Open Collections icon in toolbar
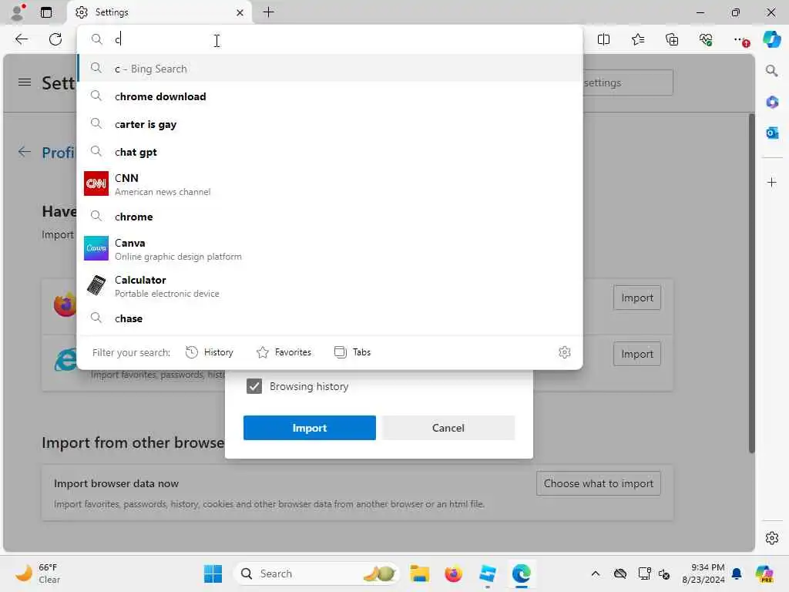 pos(672,39)
